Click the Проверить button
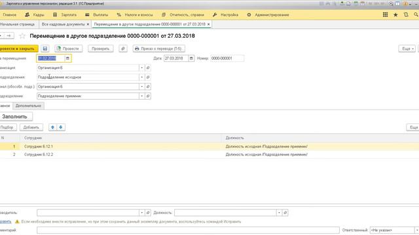 (100, 49)
